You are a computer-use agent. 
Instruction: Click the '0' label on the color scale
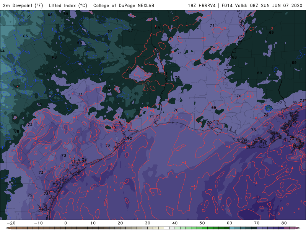tap(65, 223)
